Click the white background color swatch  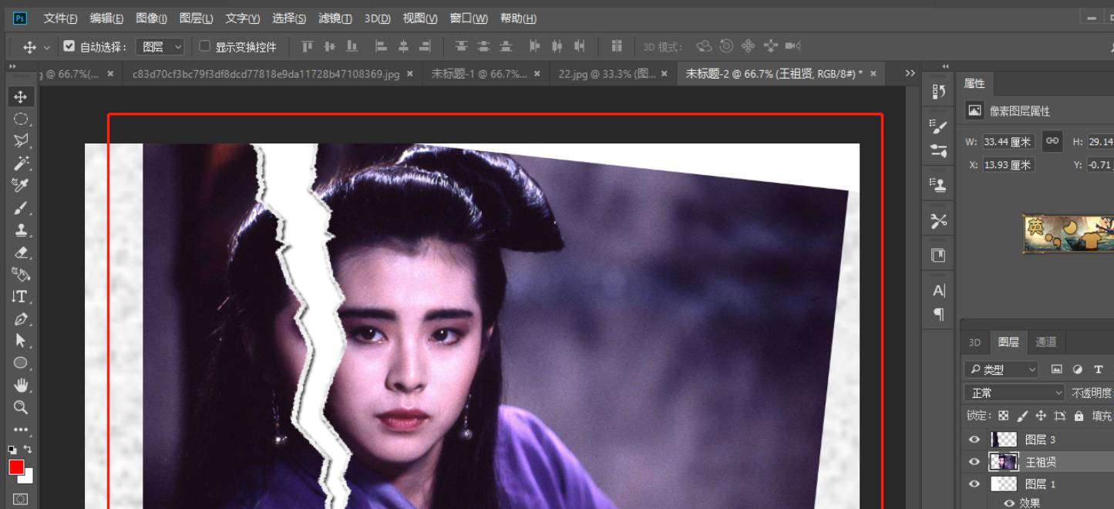[28, 478]
